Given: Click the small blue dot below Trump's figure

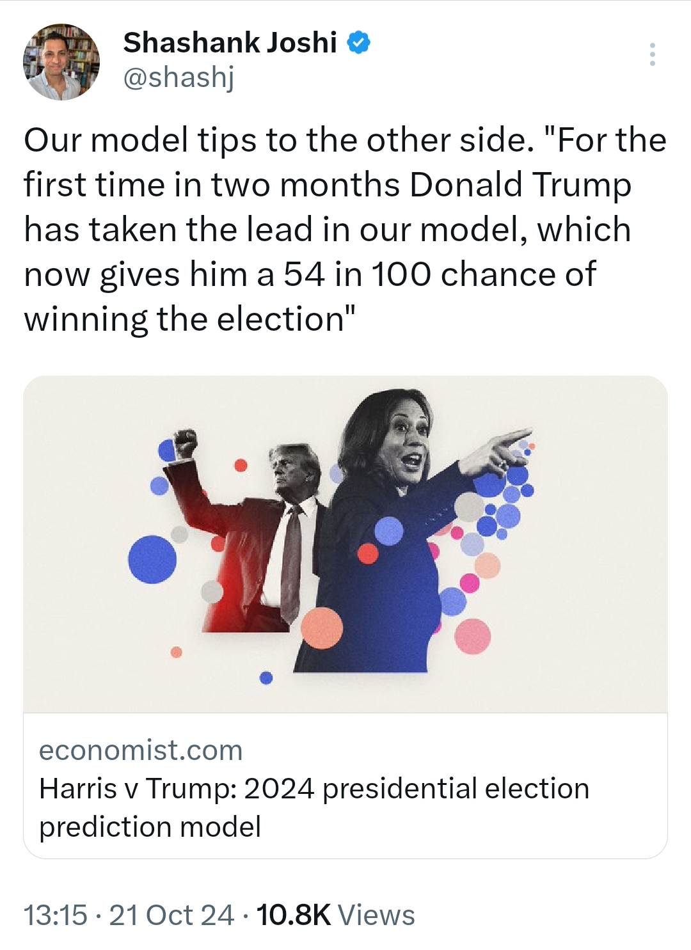Looking at the screenshot, I should (x=266, y=677).
